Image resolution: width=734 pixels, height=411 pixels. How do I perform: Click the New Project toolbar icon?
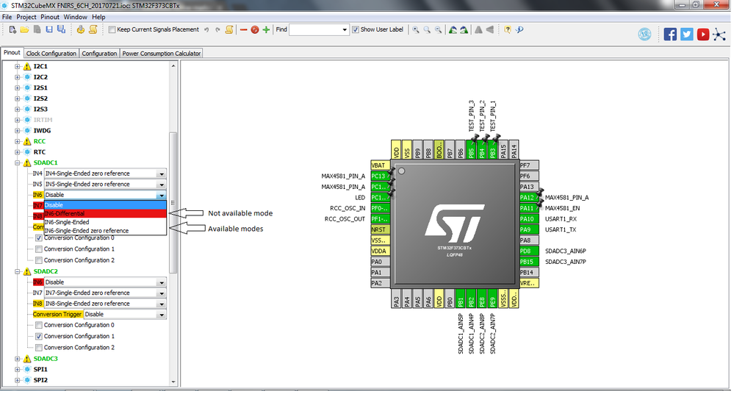click(x=12, y=29)
